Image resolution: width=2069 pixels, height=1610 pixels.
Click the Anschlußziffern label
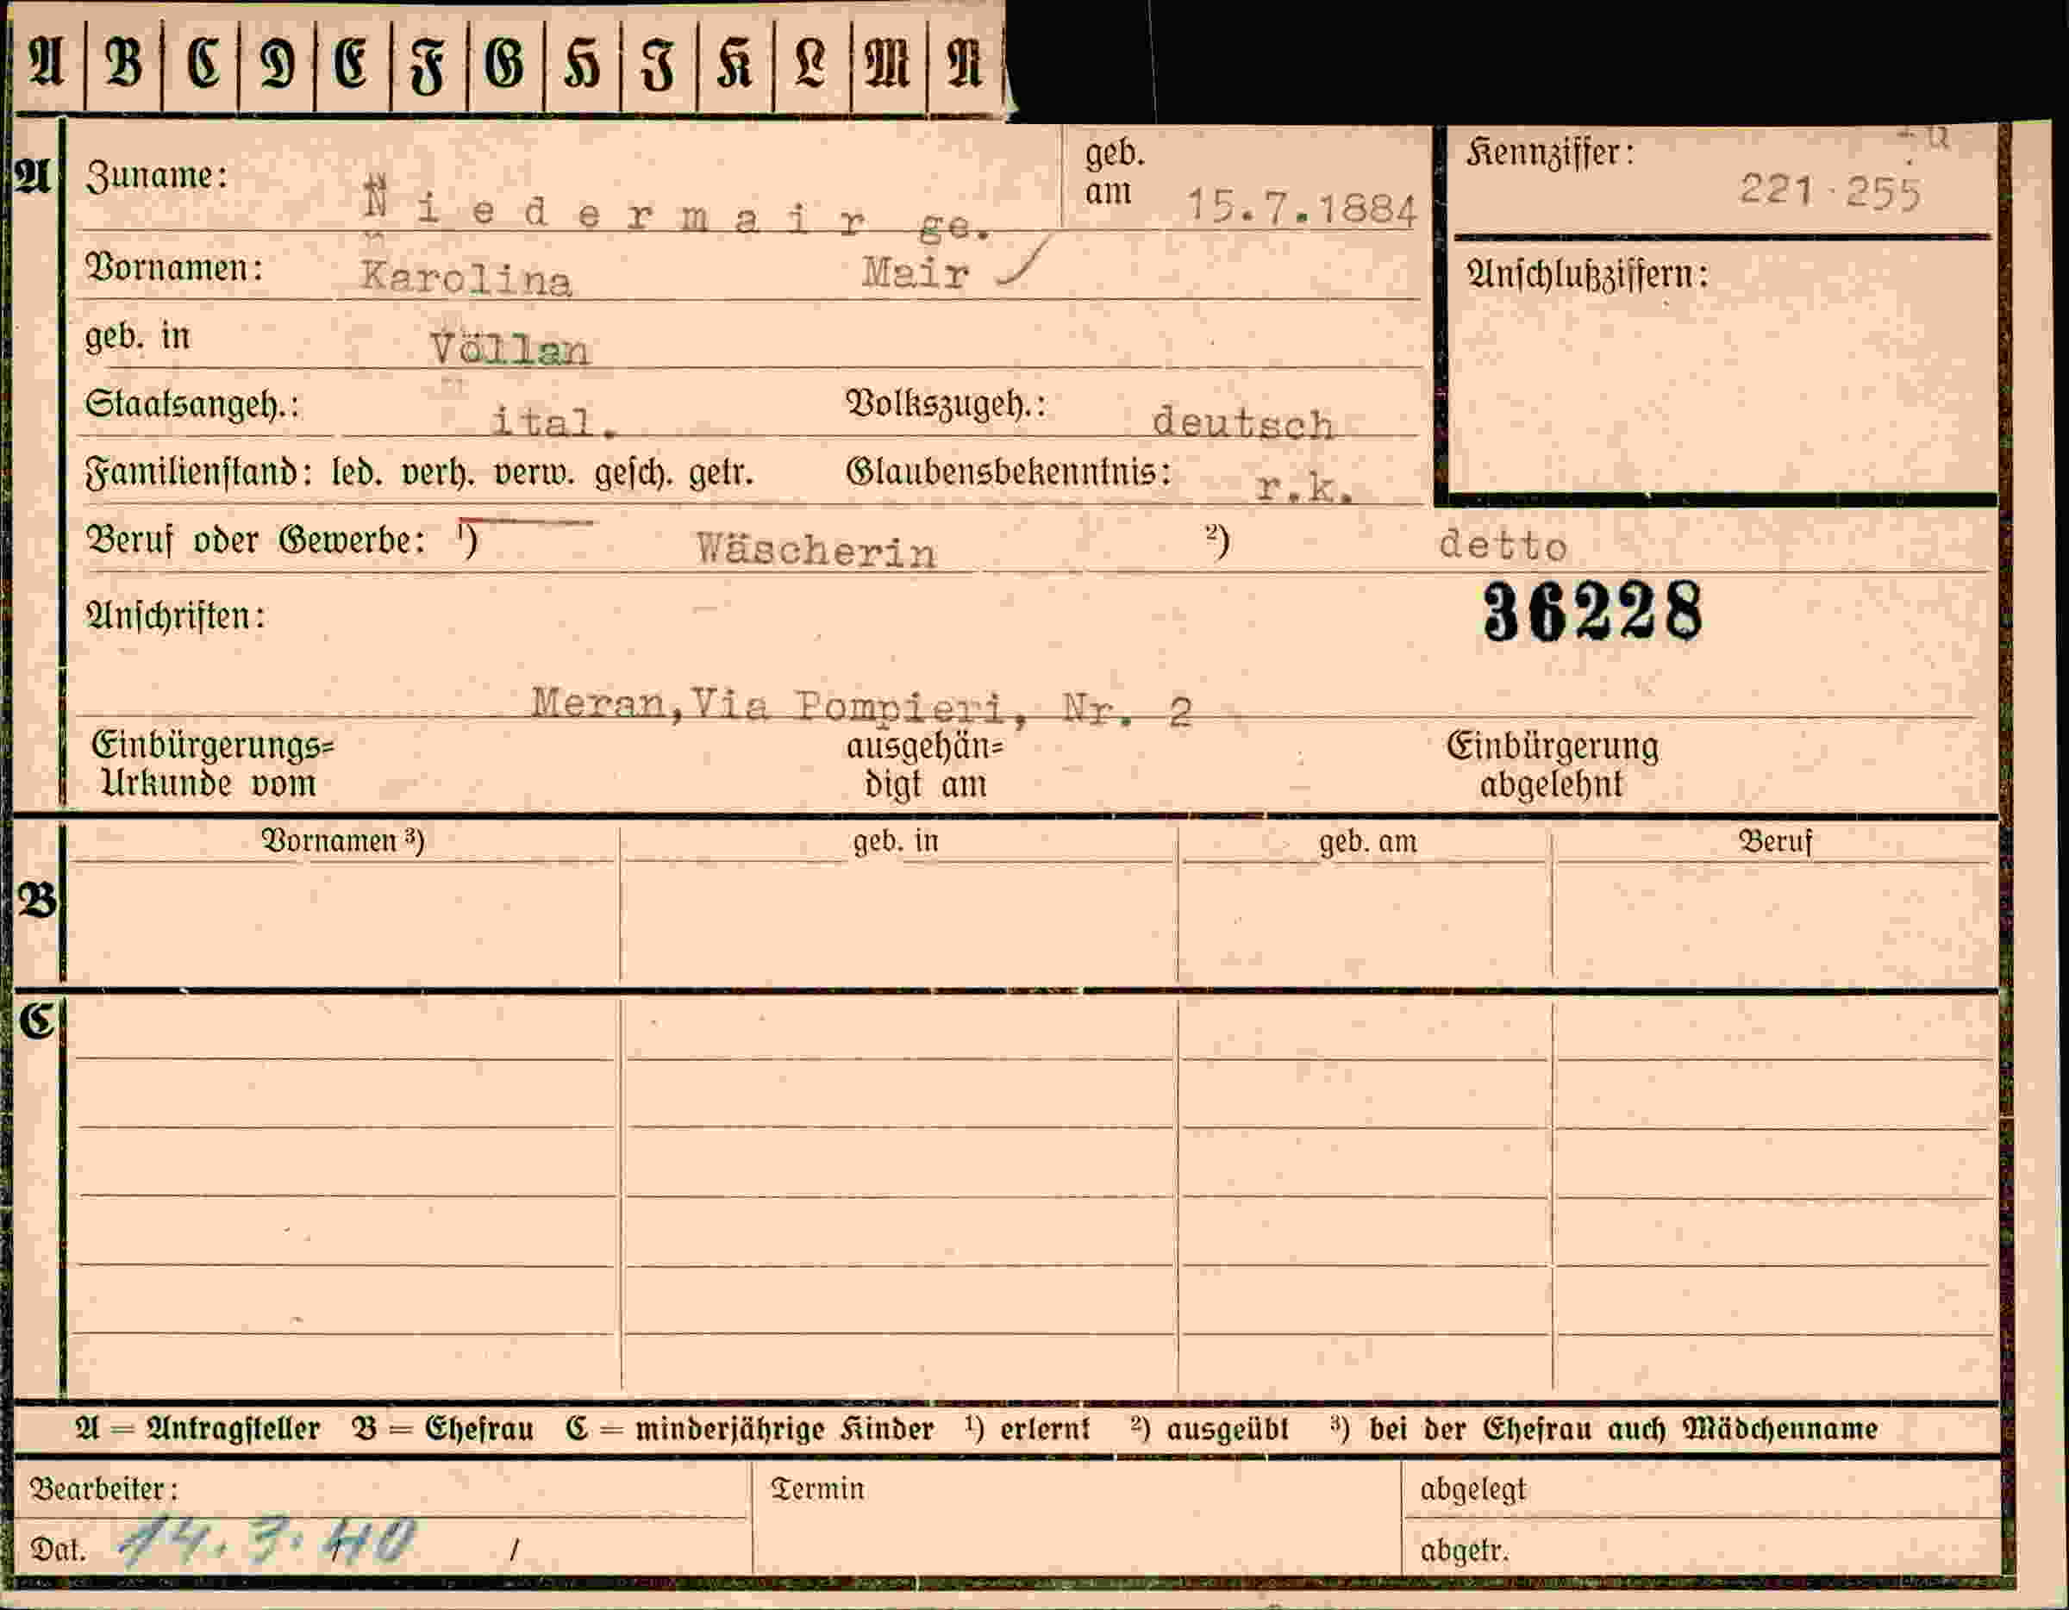click(x=1588, y=275)
